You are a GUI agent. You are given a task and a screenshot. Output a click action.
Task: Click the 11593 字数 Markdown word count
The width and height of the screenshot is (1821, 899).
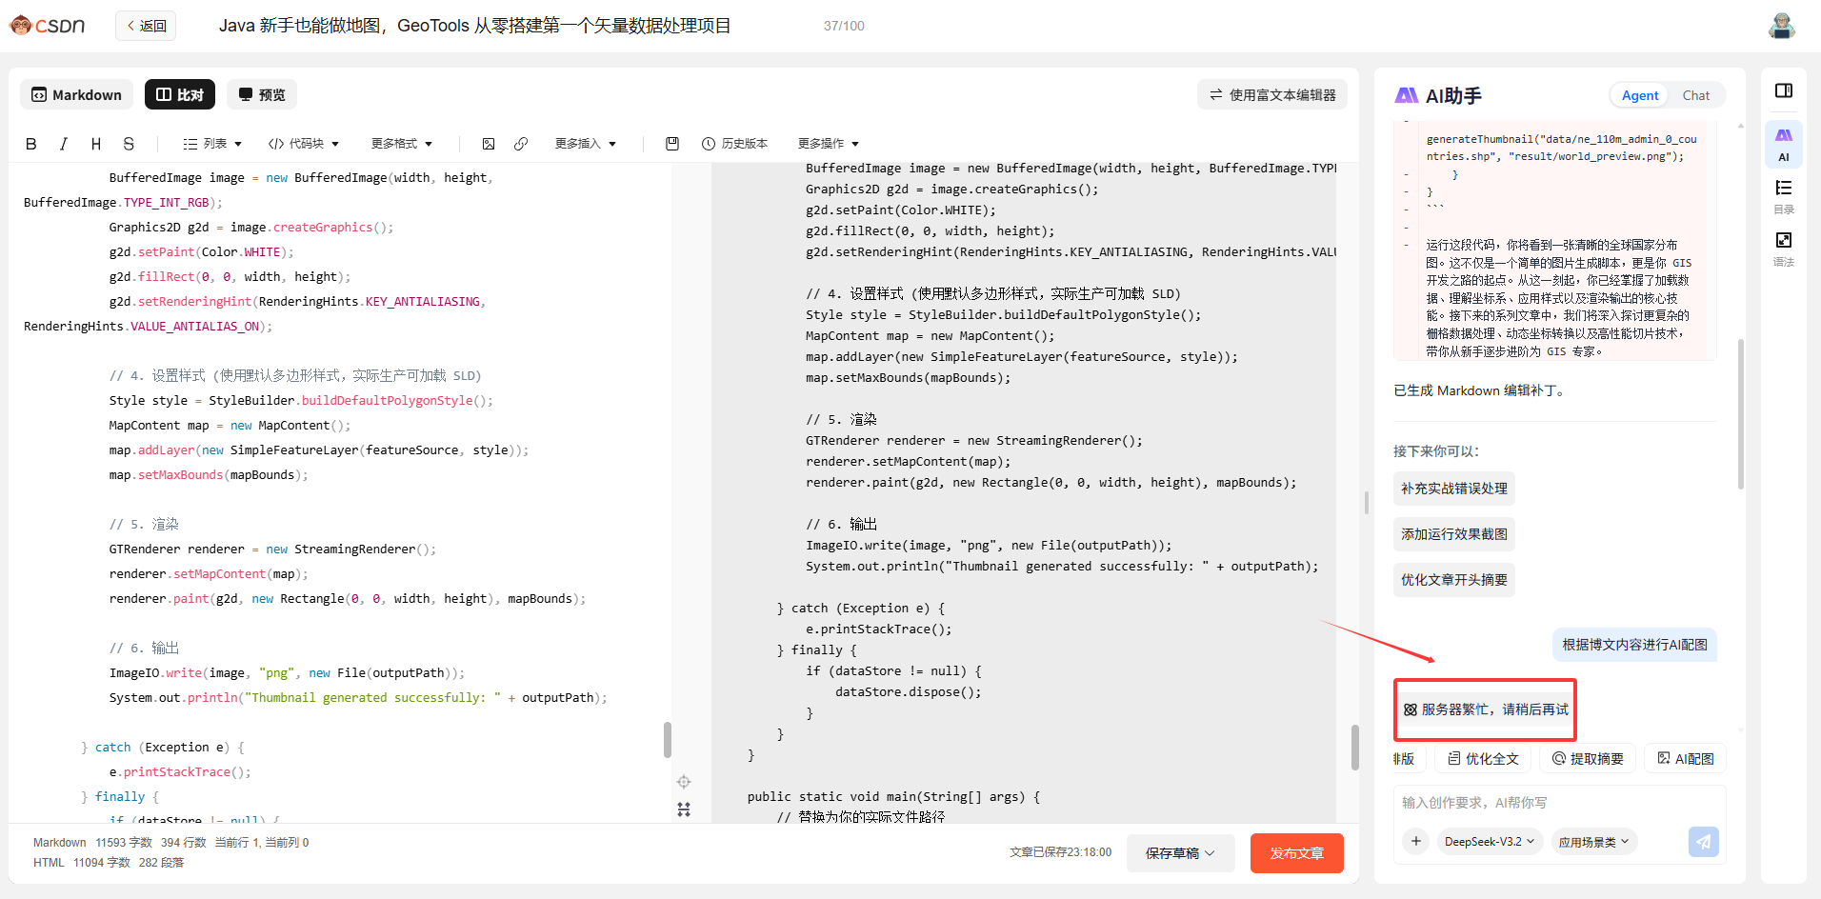click(124, 843)
